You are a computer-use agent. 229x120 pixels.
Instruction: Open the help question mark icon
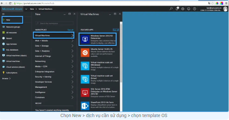tap(194, 9)
